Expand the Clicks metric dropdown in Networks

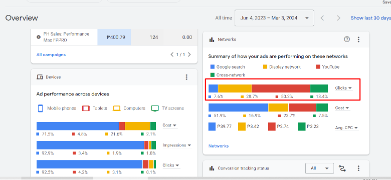click(x=343, y=88)
